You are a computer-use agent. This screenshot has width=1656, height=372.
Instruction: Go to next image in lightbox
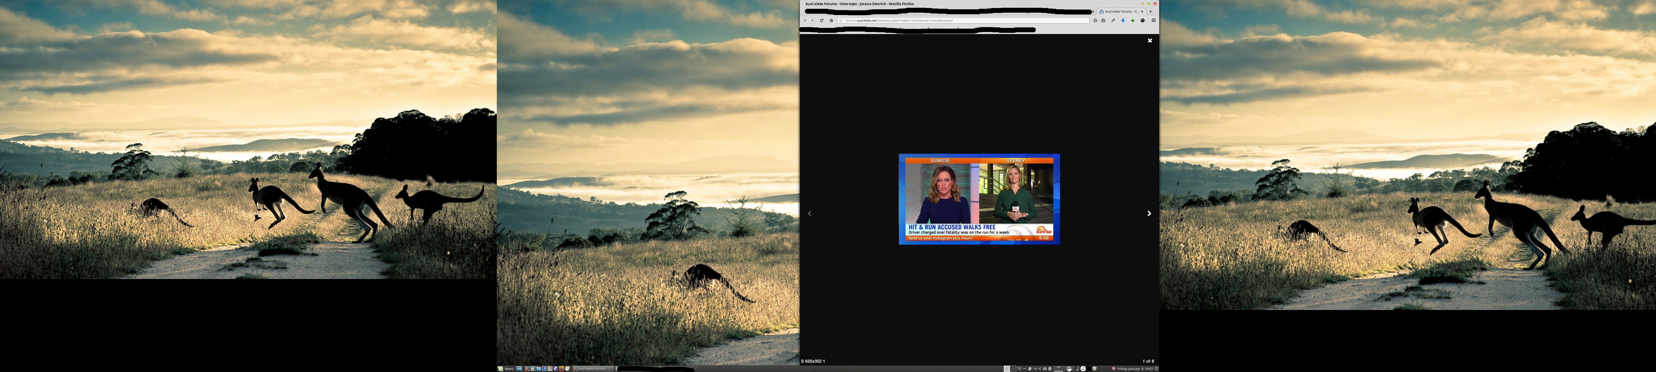1149,214
